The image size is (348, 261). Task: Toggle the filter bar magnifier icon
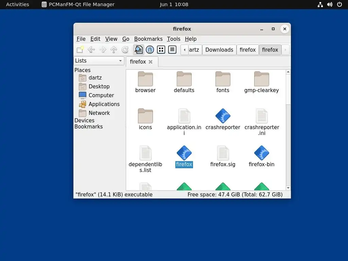tap(139, 50)
